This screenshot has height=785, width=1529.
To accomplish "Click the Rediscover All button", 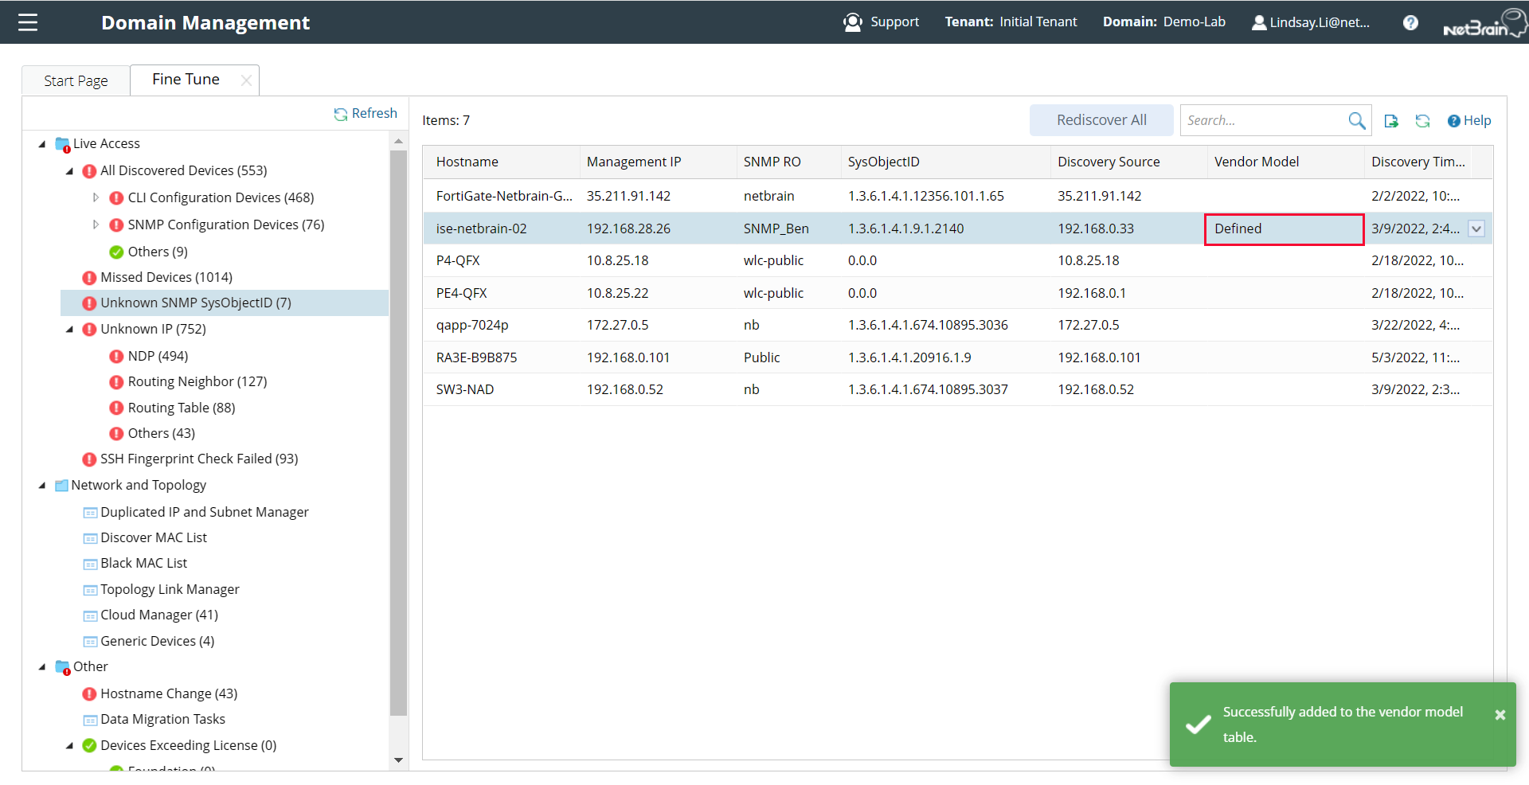I will (1101, 119).
